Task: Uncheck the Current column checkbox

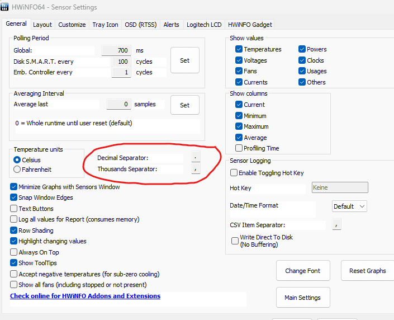Action: (x=239, y=105)
